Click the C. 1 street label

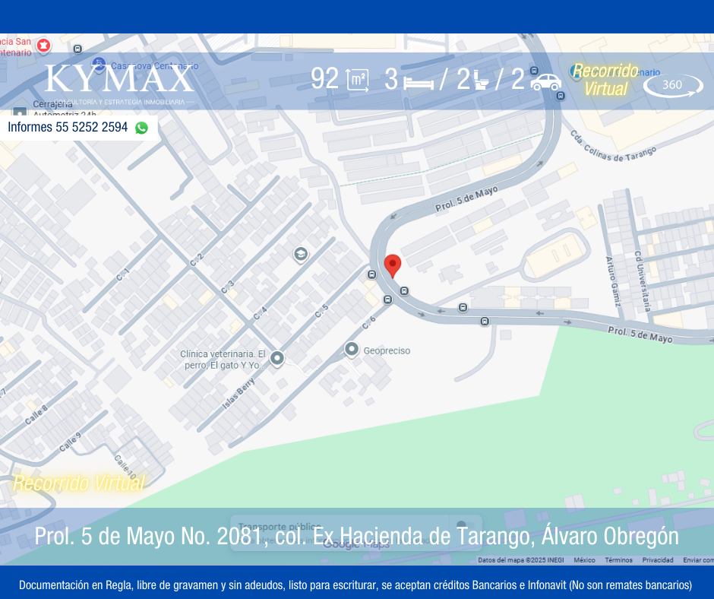tap(122, 274)
